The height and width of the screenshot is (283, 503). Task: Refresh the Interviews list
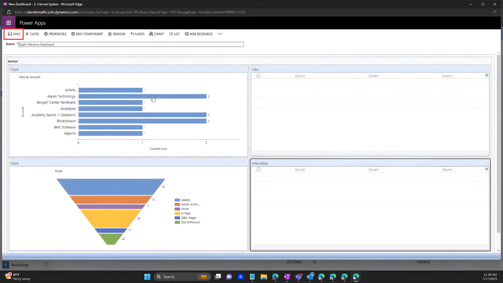click(x=487, y=169)
